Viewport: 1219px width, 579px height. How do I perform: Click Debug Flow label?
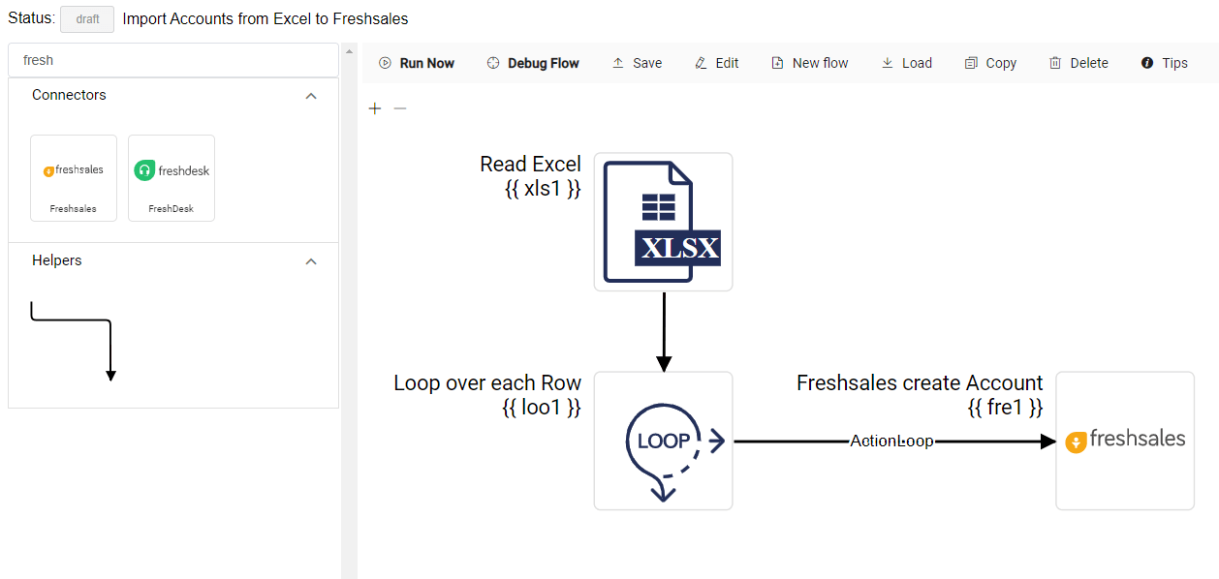click(x=544, y=63)
